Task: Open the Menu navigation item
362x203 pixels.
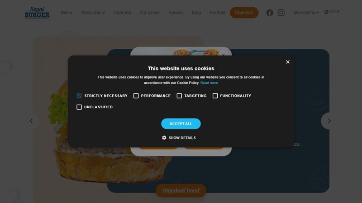Action: click(x=67, y=13)
